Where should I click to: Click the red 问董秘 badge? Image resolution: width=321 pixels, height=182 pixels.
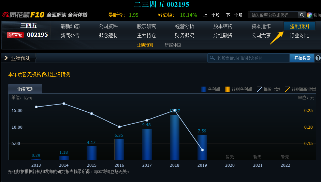coord(15,35)
